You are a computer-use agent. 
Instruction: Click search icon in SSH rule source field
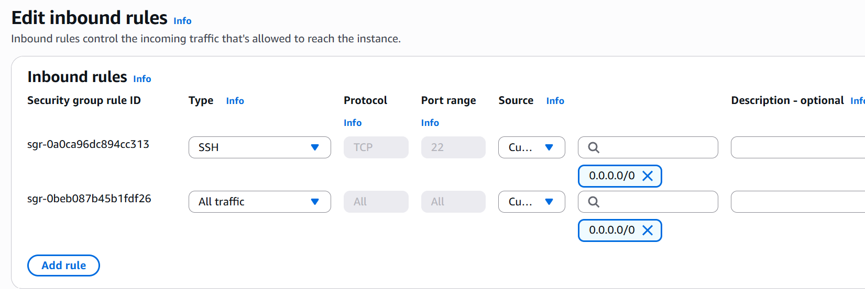point(594,147)
